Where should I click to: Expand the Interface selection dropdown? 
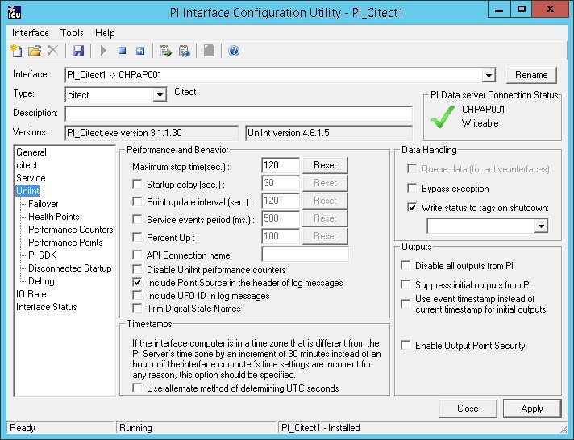(489, 76)
